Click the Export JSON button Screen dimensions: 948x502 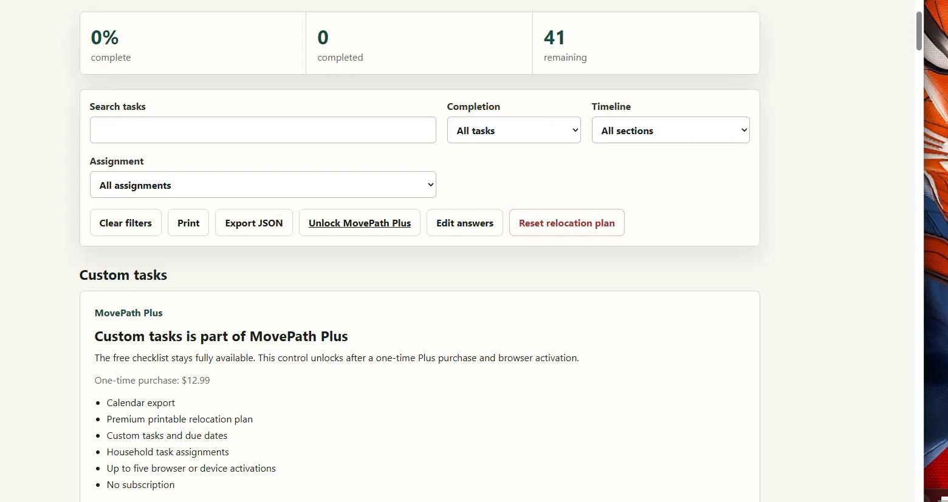[x=254, y=223]
